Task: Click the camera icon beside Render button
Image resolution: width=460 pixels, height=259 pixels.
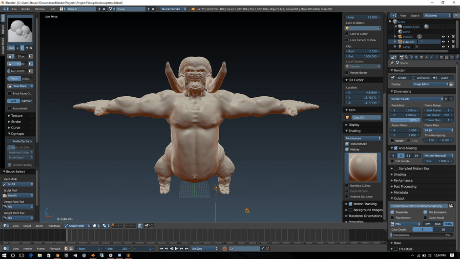Action: [x=394, y=78]
